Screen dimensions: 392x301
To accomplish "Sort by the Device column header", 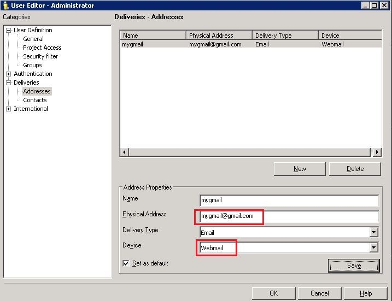I will coord(350,36).
